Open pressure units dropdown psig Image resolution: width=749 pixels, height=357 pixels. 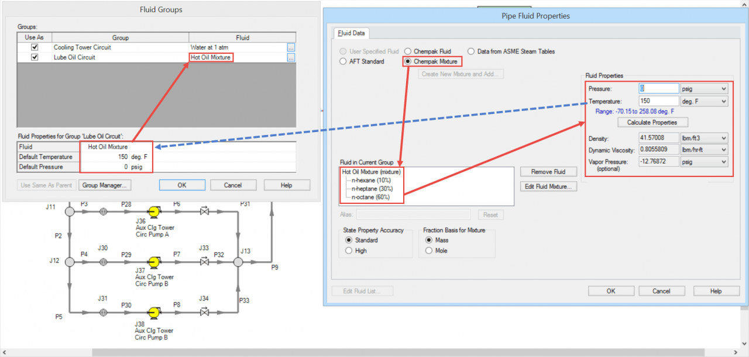point(705,89)
